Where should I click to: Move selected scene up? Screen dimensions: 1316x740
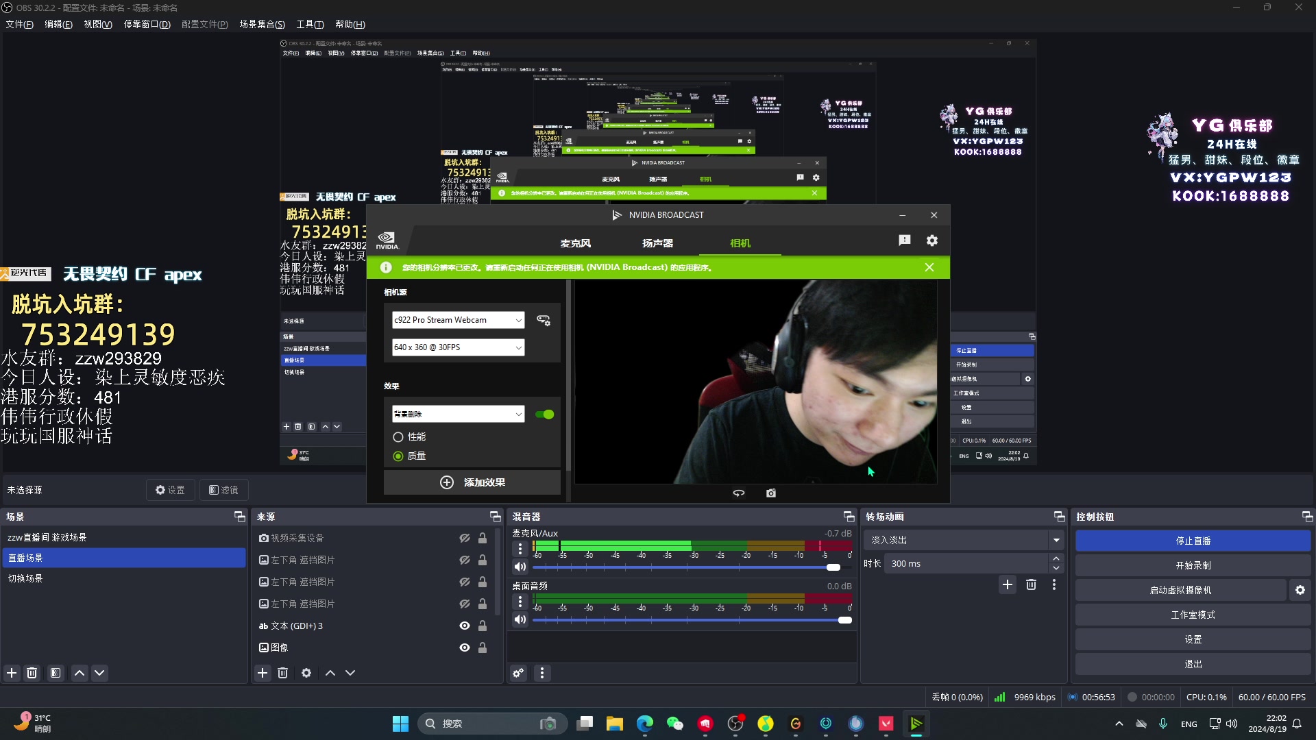[x=80, y=673]
